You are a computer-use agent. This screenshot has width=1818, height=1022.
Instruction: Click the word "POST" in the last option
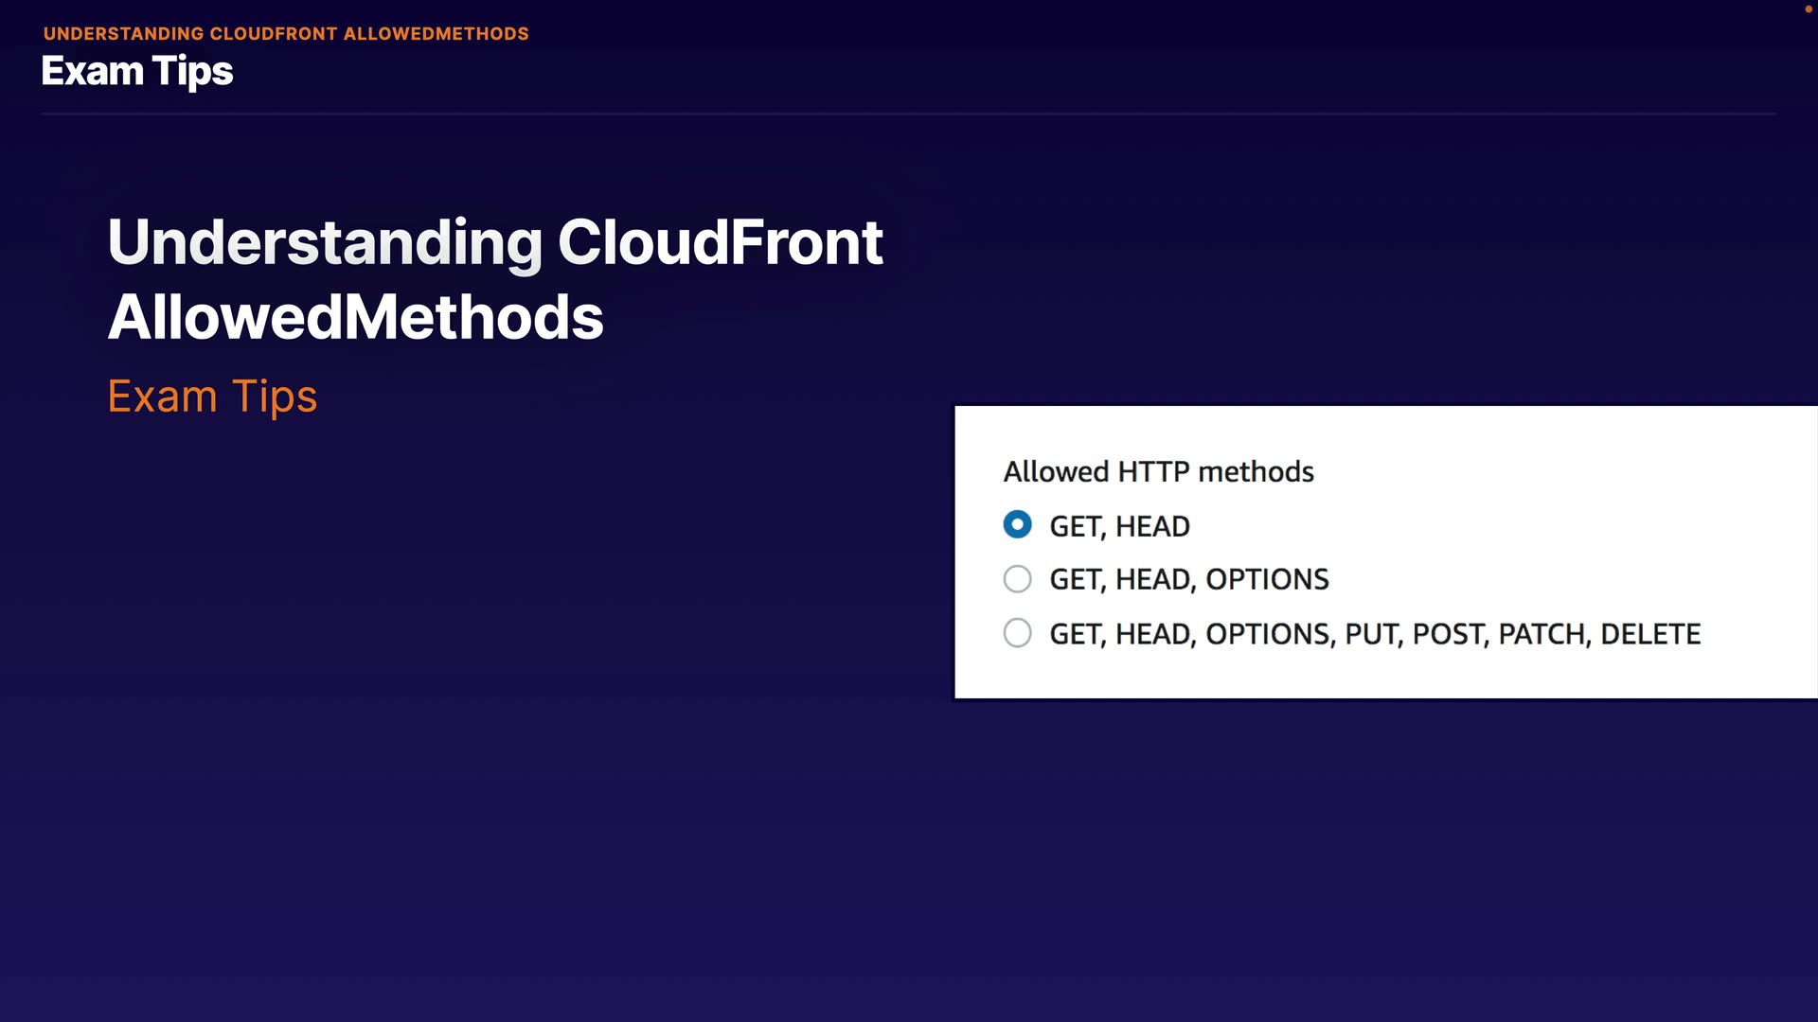(1447, 634)
